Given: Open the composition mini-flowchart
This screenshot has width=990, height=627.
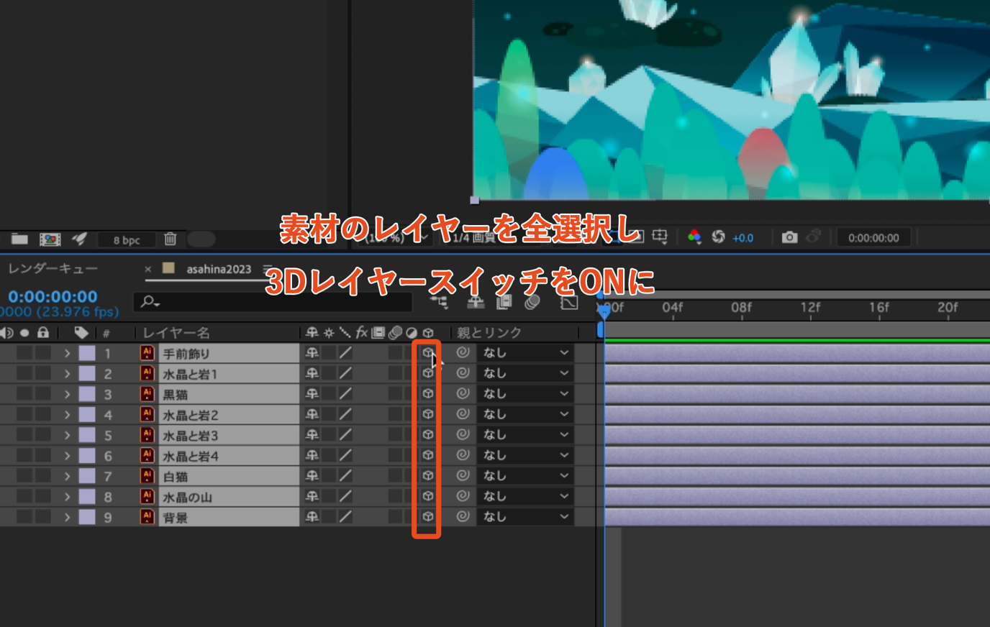Looking at the screenshot, I should tap(439, 303).
